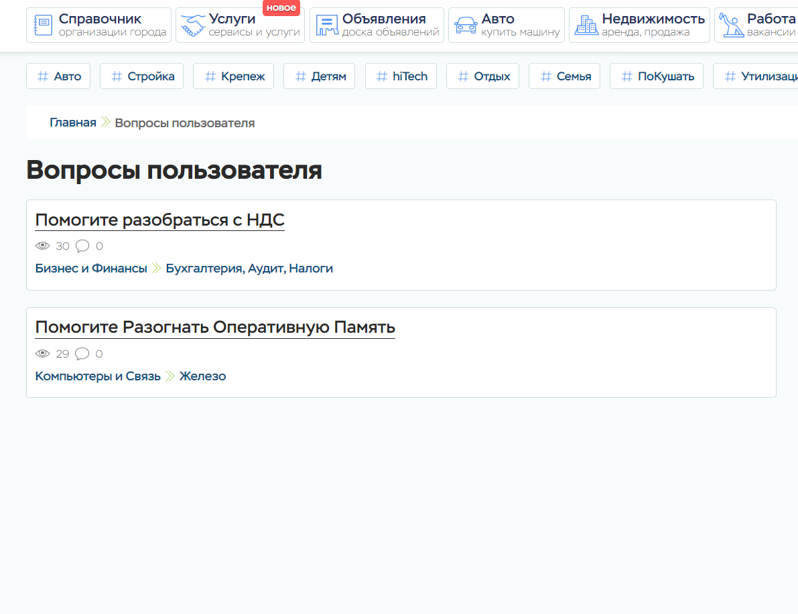Click comments bubble icon under Оперативную Память question

click(x=82, y=354)
